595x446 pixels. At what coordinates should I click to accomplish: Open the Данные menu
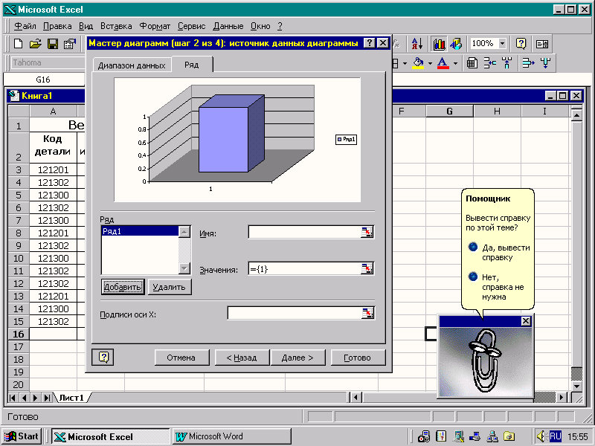[228, 26]
